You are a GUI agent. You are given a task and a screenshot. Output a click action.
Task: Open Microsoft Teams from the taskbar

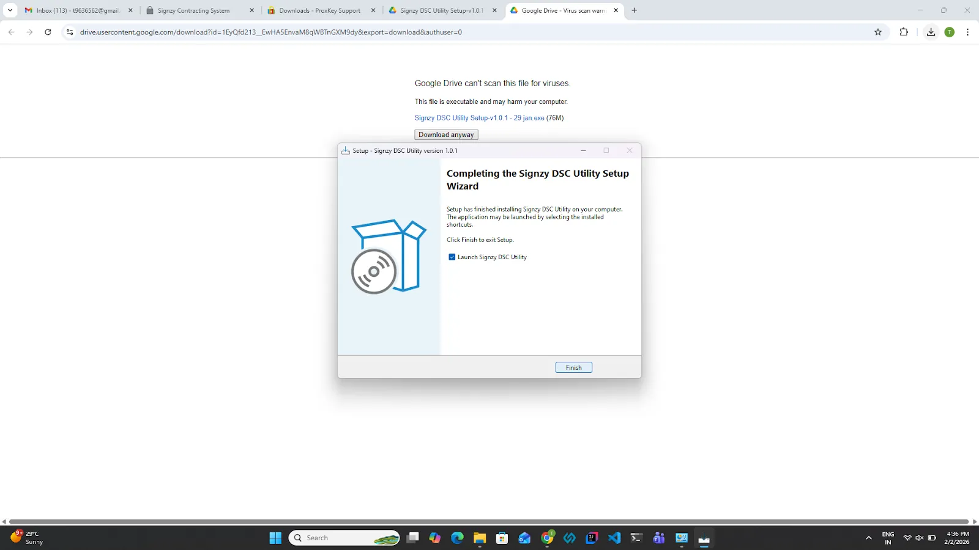pyautogui.click(x=659, y=538)
